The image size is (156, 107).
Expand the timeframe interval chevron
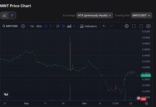(x=50, y=26)
